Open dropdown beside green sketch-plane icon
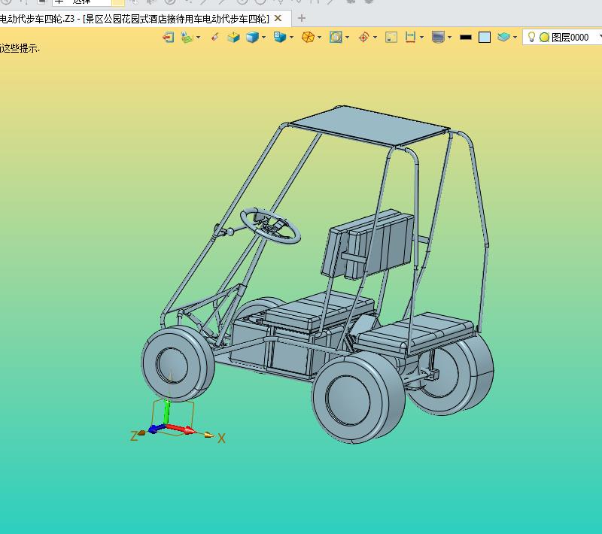602x534 pixels. click(x=199, y=37)
